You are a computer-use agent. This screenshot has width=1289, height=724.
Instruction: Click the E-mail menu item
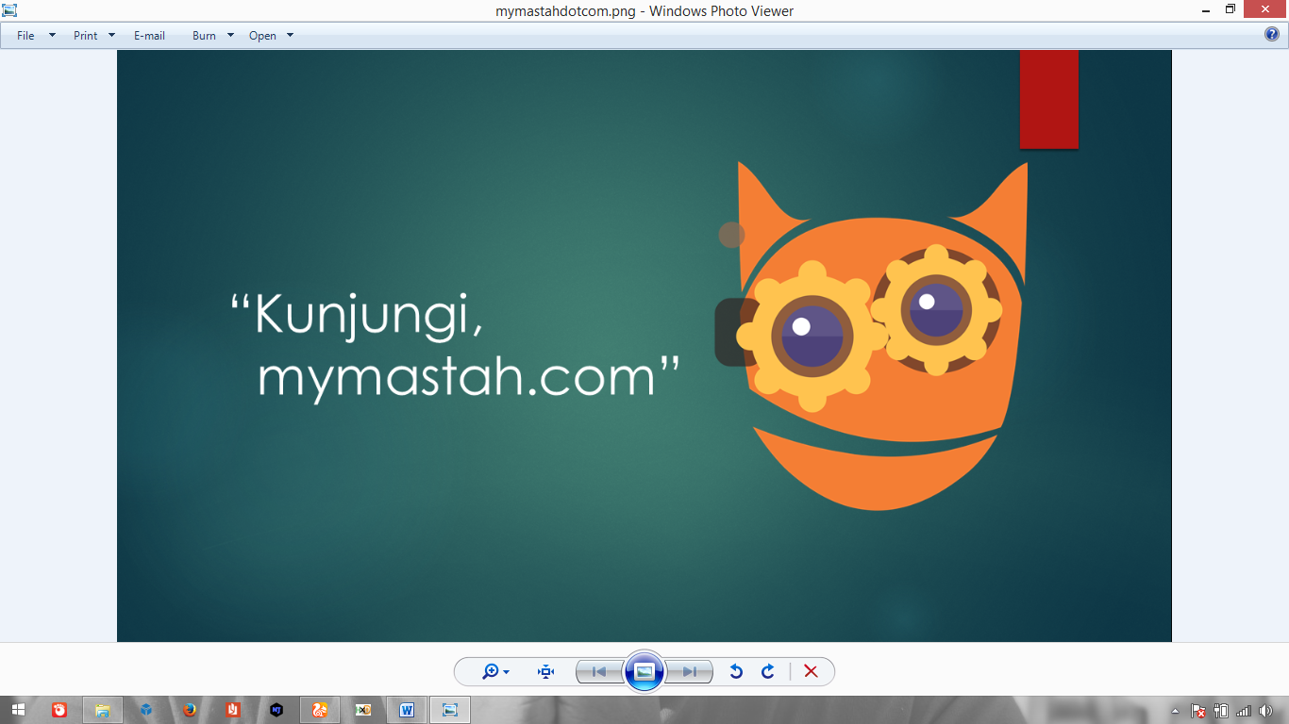tap(149, 36)
